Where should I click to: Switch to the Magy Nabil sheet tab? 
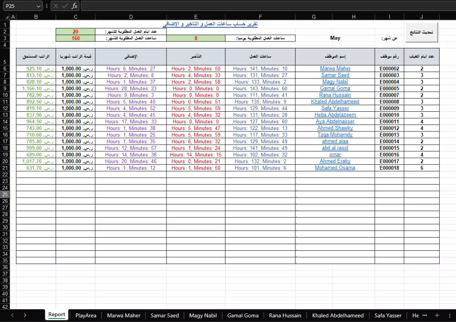click(x=202, y=315)
